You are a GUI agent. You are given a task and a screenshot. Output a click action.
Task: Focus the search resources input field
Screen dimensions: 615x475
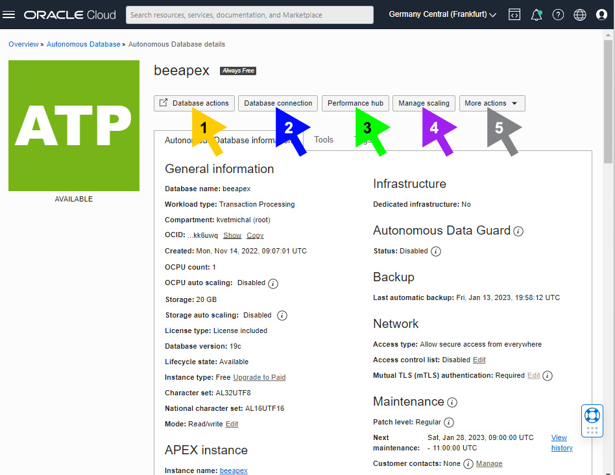[250, 15]
